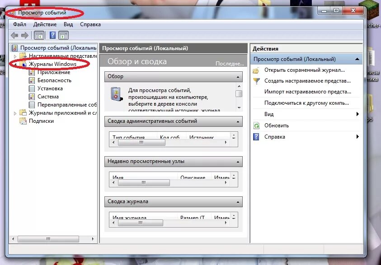Image resolution: width=381 pixels, height=265 pixels.
Task: Click Создать настраиваемое представление action
Action: (307, 81)
